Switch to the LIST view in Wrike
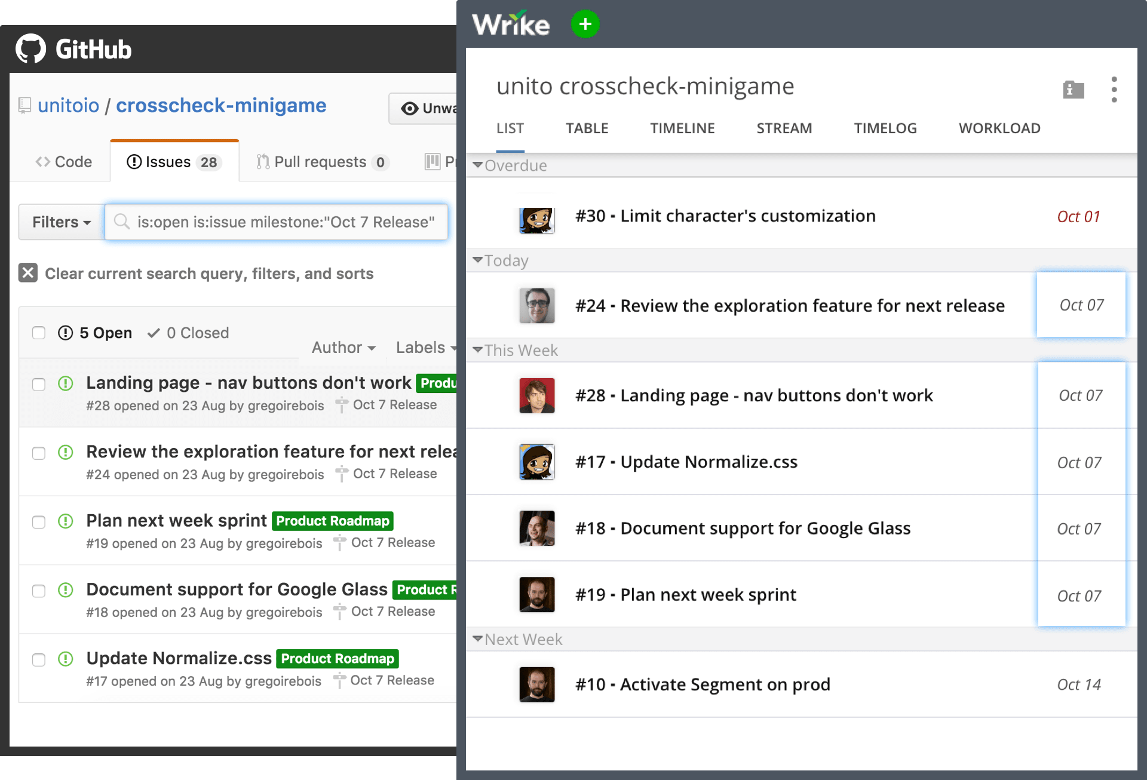The image size is (1147, 780). pyautogui.click(x=510, y=128)
